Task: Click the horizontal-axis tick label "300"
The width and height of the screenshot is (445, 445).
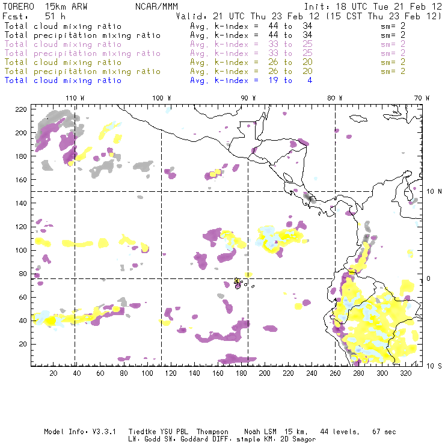Action: pos(382,373)
